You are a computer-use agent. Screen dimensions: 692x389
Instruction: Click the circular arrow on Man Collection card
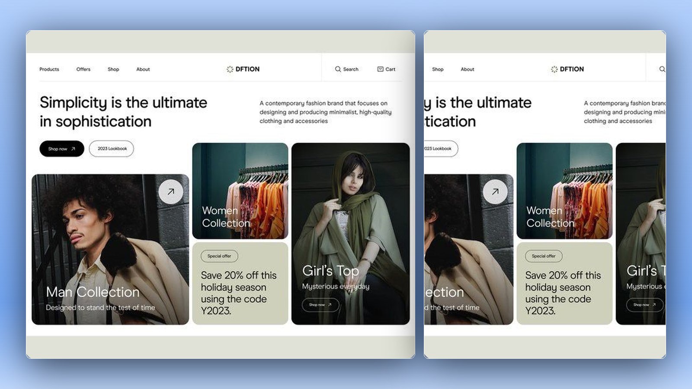pyautogui.click(x=171, y=191)
